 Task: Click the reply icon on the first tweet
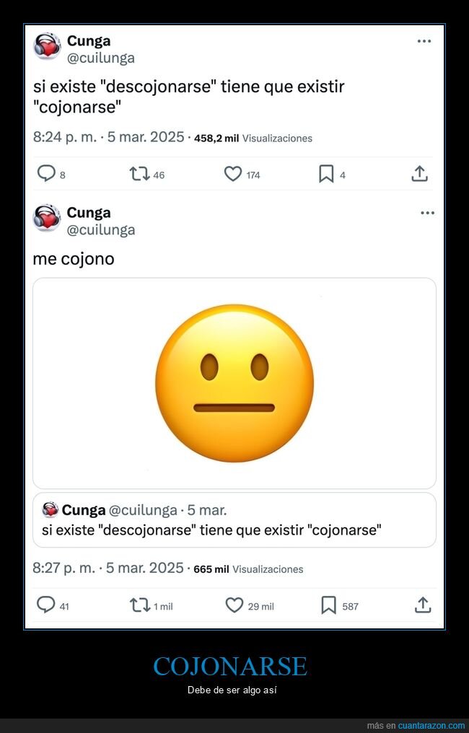(46, 174)
